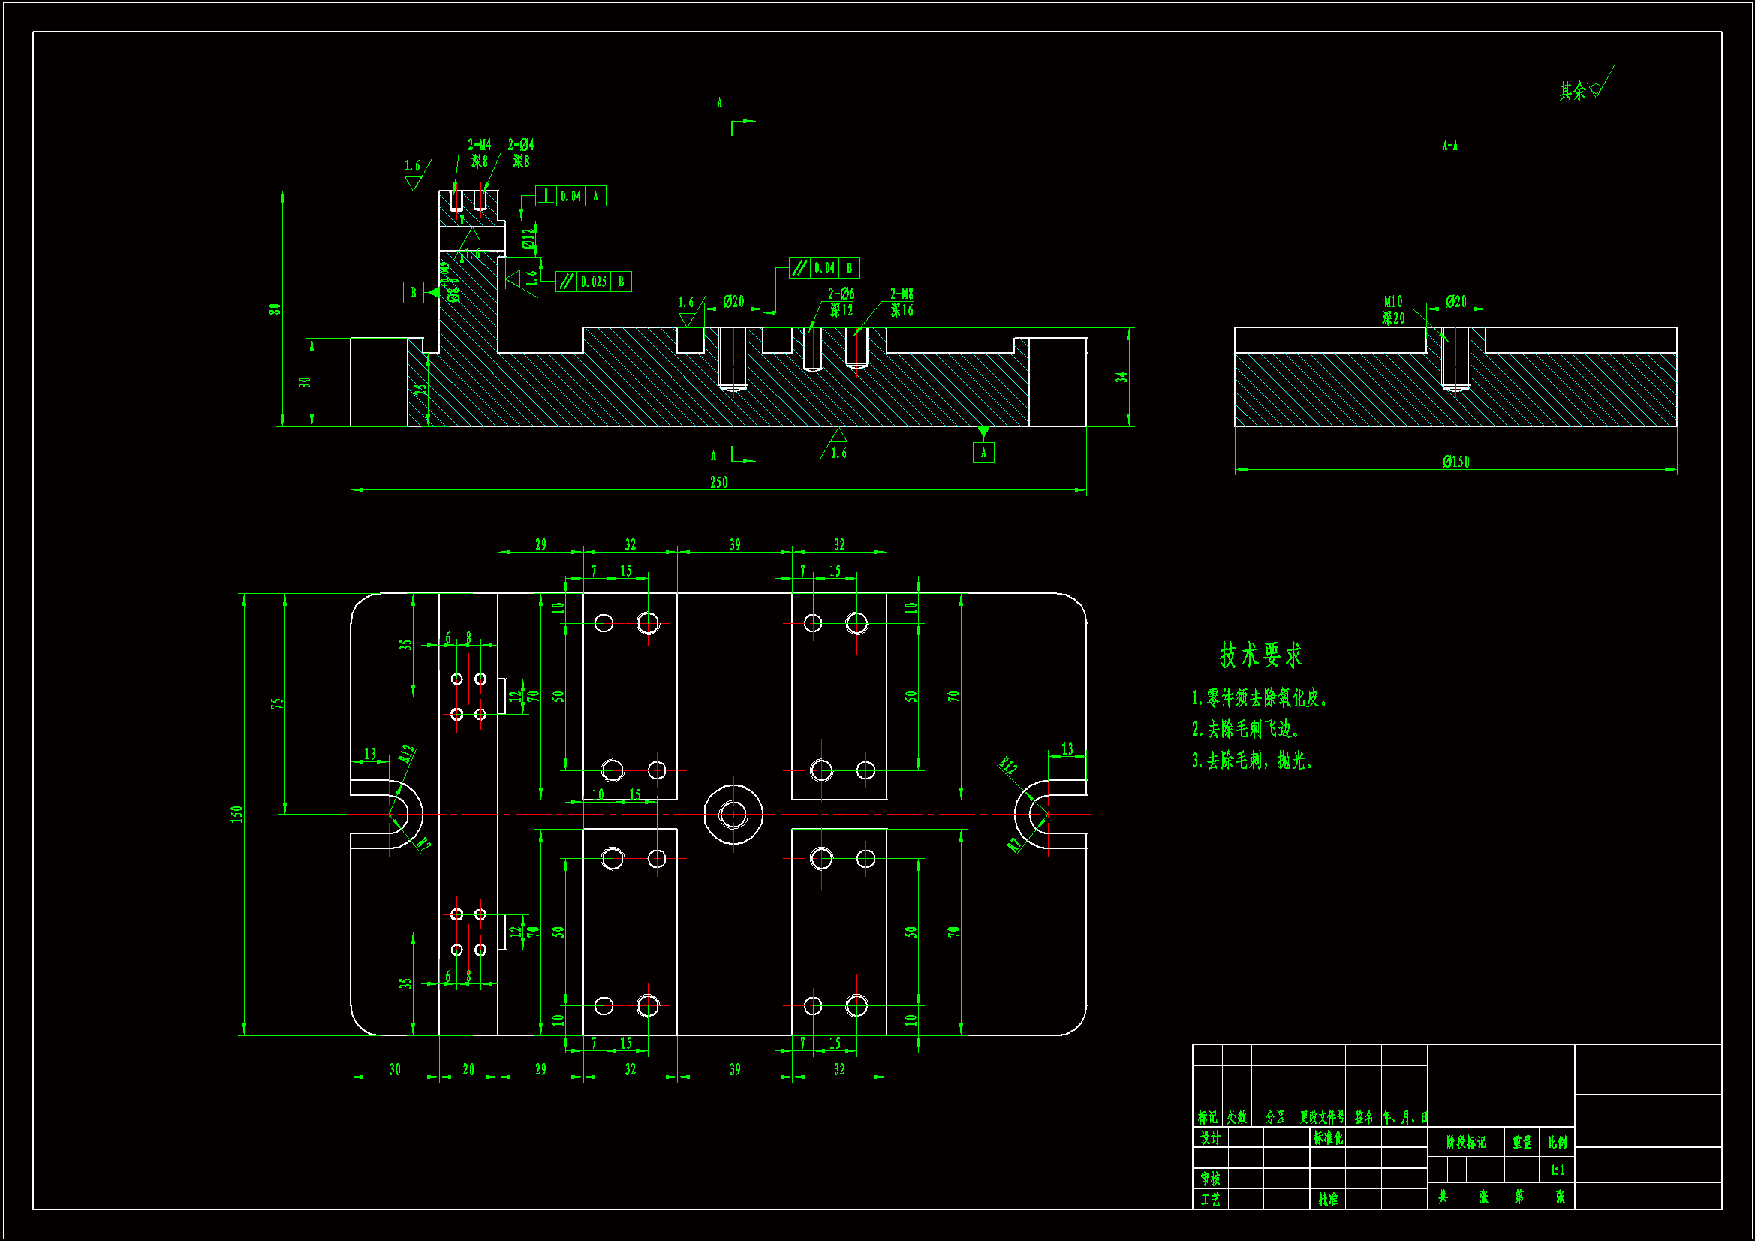Screen dimensions: 1755x1241
Task: Click the 1:1 scale value cell
Action: tap(1557, 1170)
